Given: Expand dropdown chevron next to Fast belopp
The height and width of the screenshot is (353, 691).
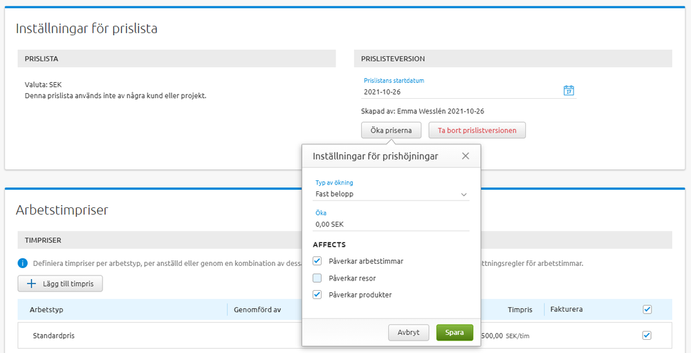Looking at the screenshot, I should coord(464,195).
